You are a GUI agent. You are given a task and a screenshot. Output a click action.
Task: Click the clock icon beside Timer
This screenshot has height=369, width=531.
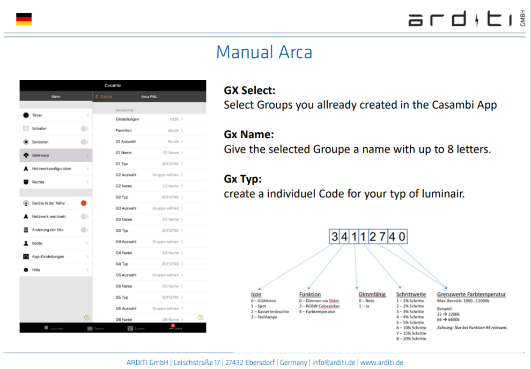26,115
